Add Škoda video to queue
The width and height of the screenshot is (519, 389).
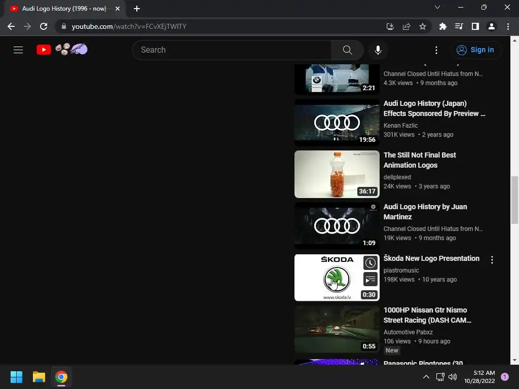point(370,280)
